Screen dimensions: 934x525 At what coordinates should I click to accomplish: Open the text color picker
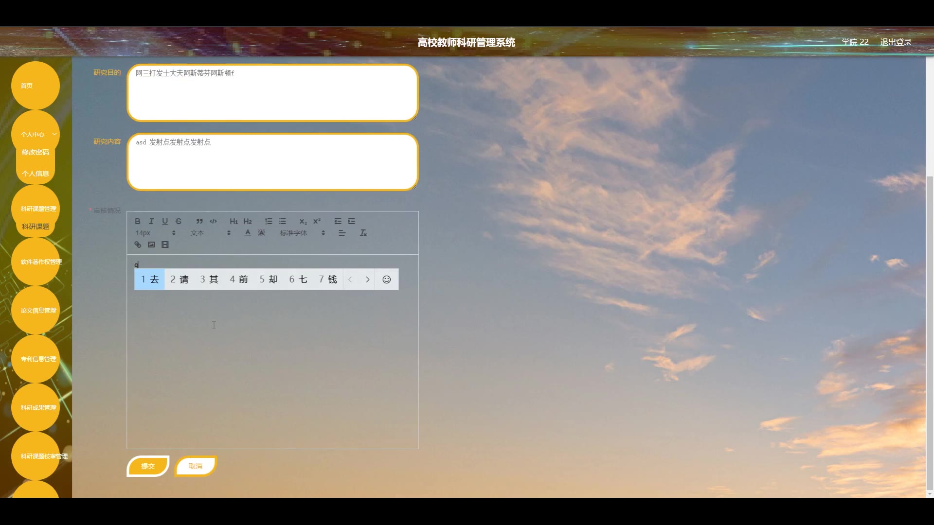point(248,233)
